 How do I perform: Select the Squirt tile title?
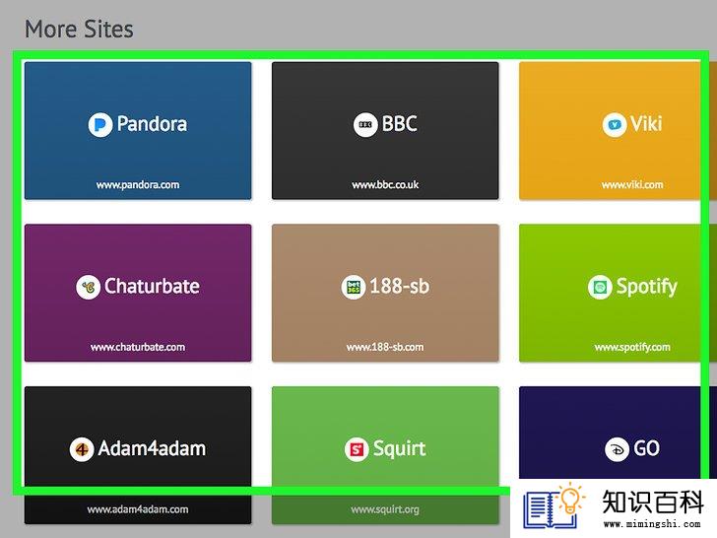point(400,448)
